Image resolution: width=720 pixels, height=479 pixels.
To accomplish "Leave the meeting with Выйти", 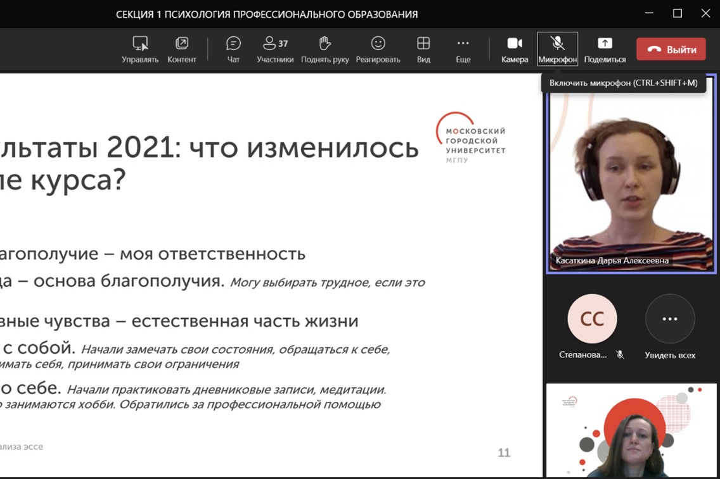I will click(x=671, y=49).
